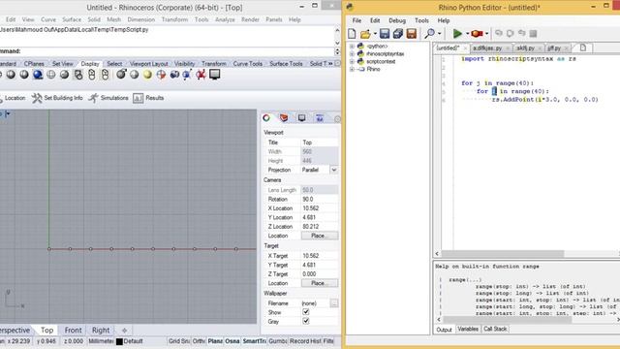Toggle the Wallpaper Show checkbox
This screenshot has height=349, width=620.
click(306, 312)
